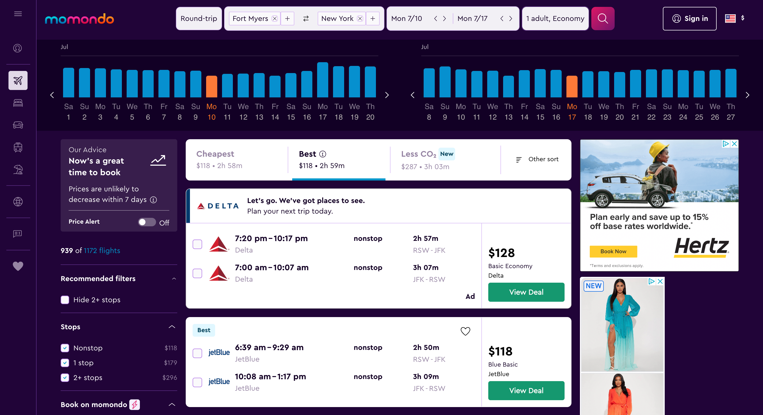
Task: Go to next departure date
Action: click(x=444, y=19)
